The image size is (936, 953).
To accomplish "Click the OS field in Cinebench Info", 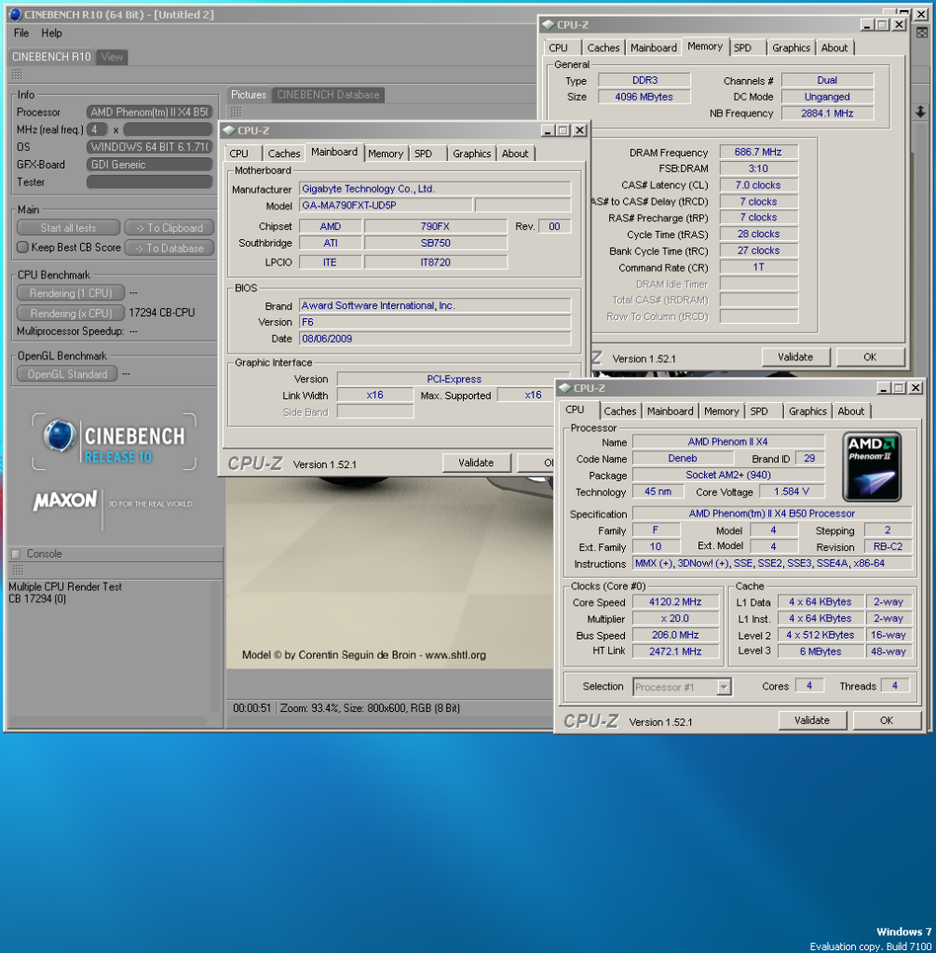I will (150, 146).
